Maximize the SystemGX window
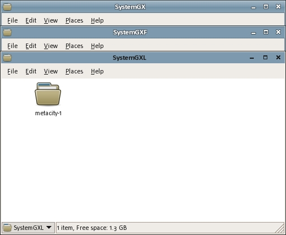286x235 pixels. click(x=266, y=7)
